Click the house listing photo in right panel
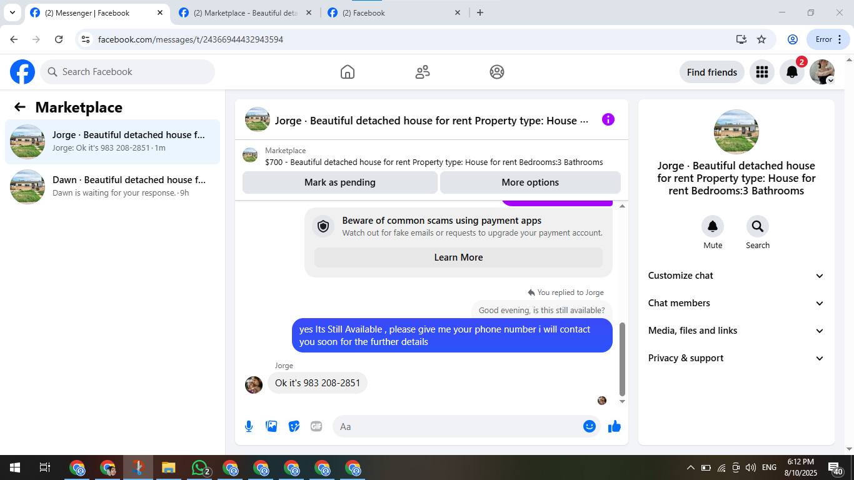This screenshot has width=854, height=480. click(736, 132)
